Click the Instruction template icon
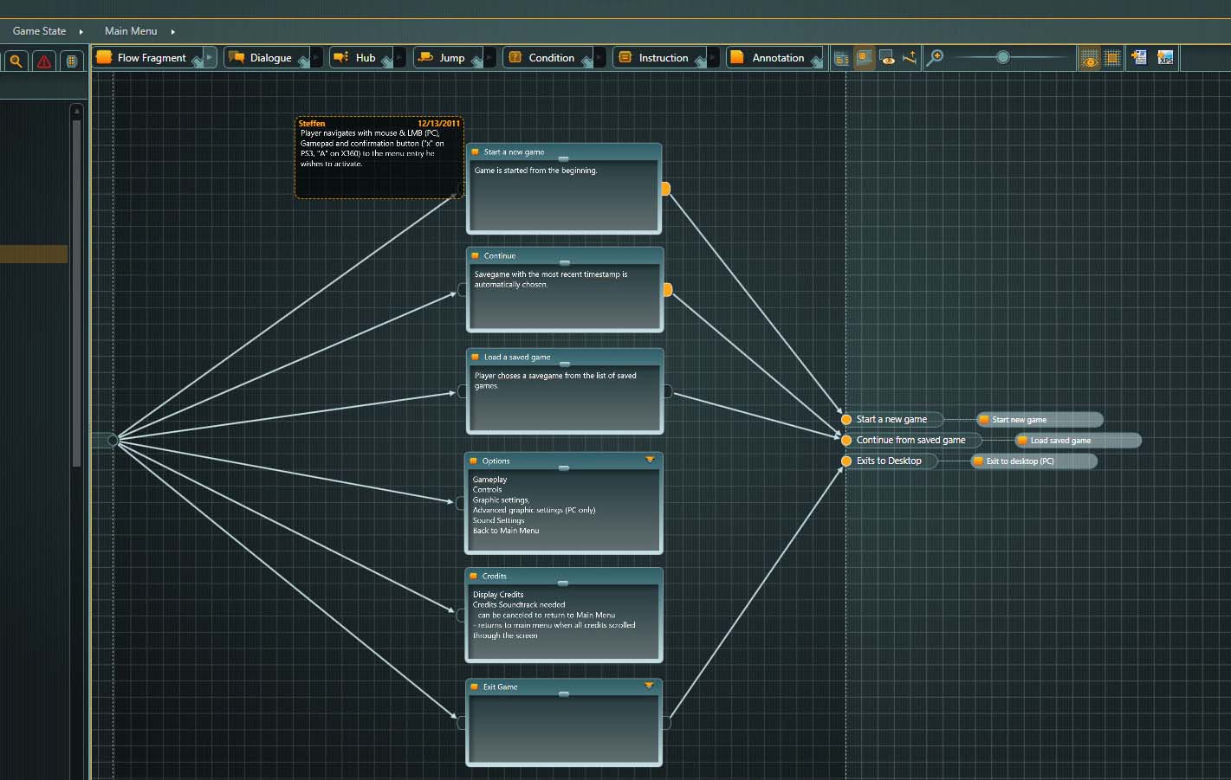The height and width of the screenshot is (780, 1231). point(625,57)
